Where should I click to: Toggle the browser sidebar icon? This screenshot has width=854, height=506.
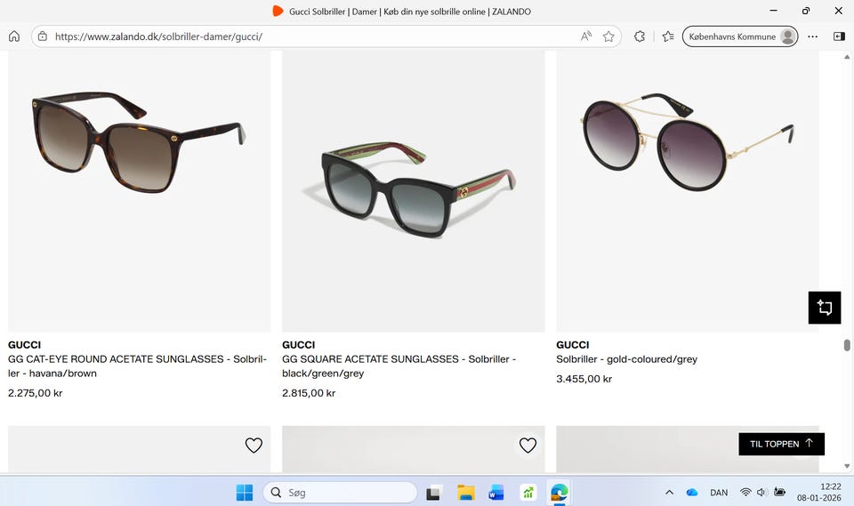839,36
